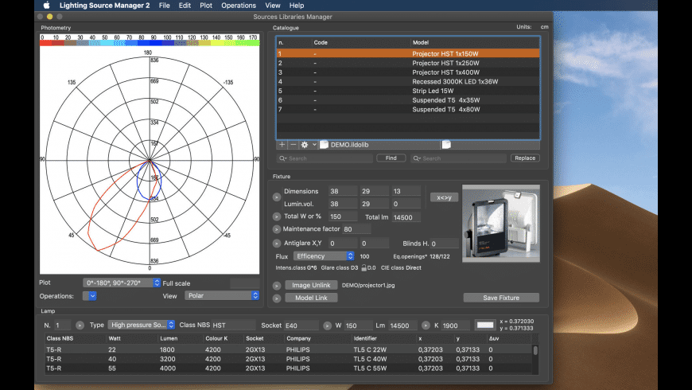Viewport: 692px width, 390px height.
Task: Click the Save Fixture button
Action: point(501,298)
